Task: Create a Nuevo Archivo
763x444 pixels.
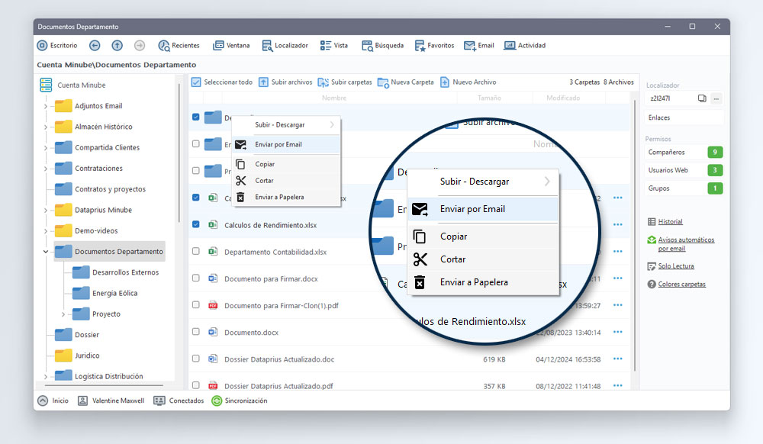Action: (468, 82)
